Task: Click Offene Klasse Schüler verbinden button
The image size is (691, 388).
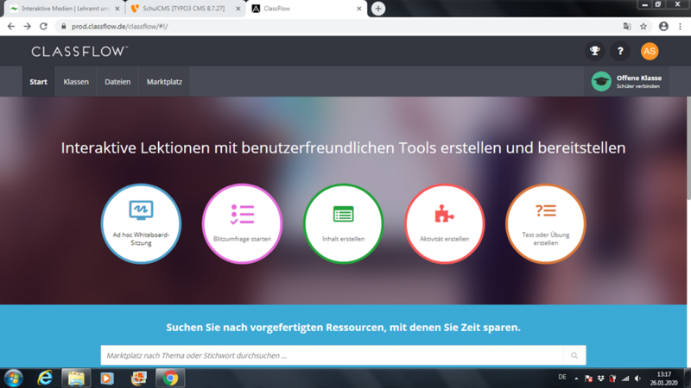Action: pyautogui.click(x=627, y=82)
